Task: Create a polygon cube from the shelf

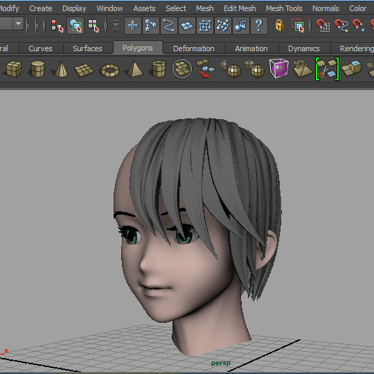Action: point(14,69)
